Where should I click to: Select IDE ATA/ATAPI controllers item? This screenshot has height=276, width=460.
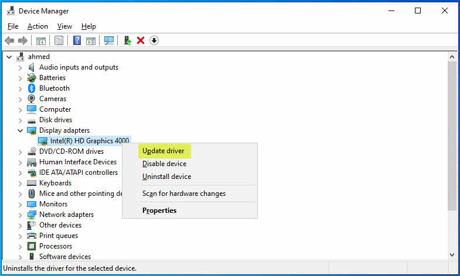pos(79,172)
